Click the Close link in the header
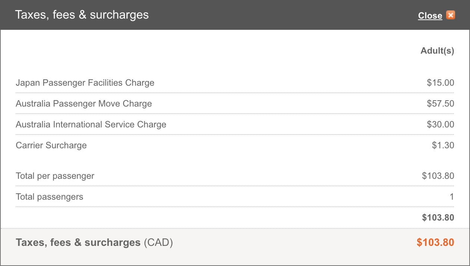Screen dimensions: 470x266 tap(430, 16)
